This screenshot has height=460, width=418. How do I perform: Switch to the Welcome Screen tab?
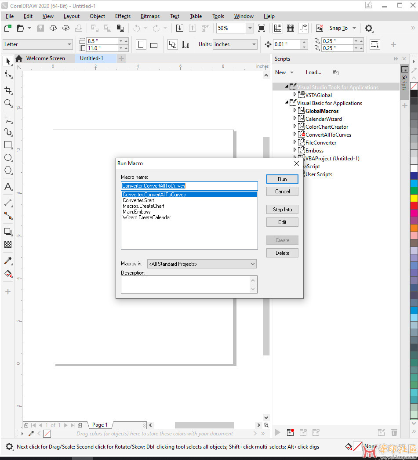coord(45,58)
